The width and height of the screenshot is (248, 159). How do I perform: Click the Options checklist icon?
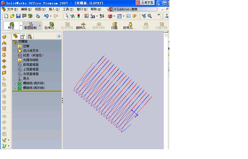coord(128,16)
